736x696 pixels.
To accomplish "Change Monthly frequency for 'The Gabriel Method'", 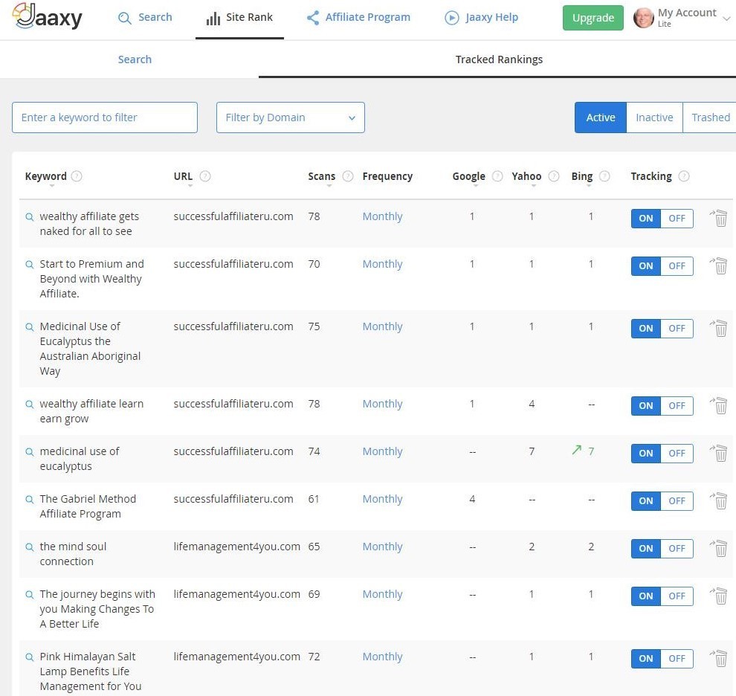I will 382,499.
